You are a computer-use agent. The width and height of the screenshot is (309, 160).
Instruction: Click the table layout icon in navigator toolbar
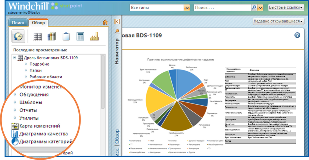coord(80,37)
